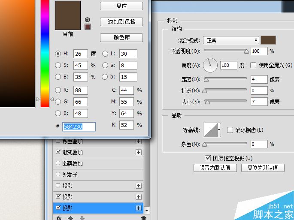Click the 复位为默认值 button
This screenshot has height=220, width=294.
(x=263, y=168)
